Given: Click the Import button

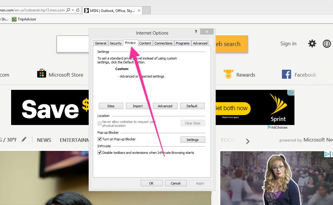Looking at the screenshot, I should coord(138,106).
